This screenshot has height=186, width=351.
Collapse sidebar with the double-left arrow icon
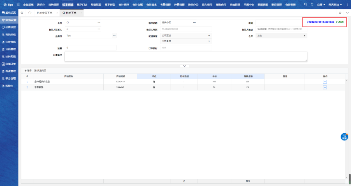22,13
